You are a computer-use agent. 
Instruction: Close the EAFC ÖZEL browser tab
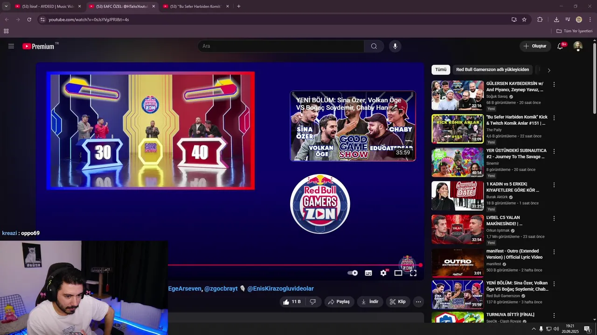pos(153,7)
